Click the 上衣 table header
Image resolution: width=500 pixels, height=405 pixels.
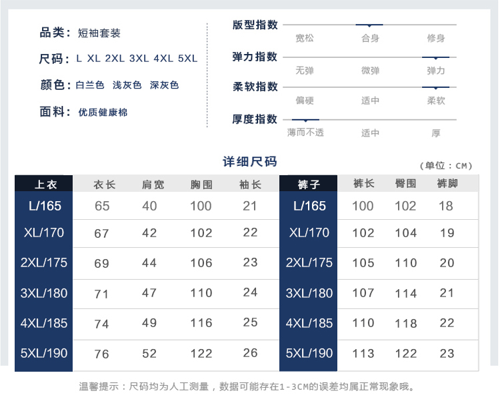click(44, 184)
